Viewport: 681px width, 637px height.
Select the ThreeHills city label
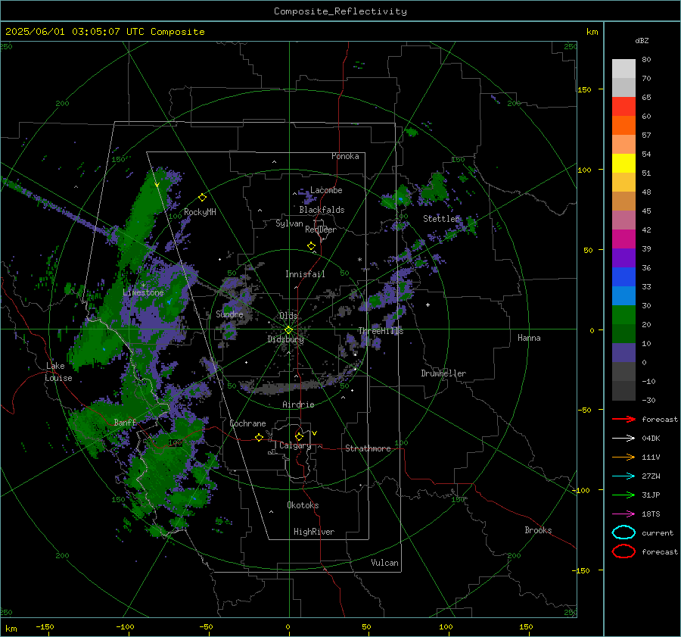tap(381, 331)
